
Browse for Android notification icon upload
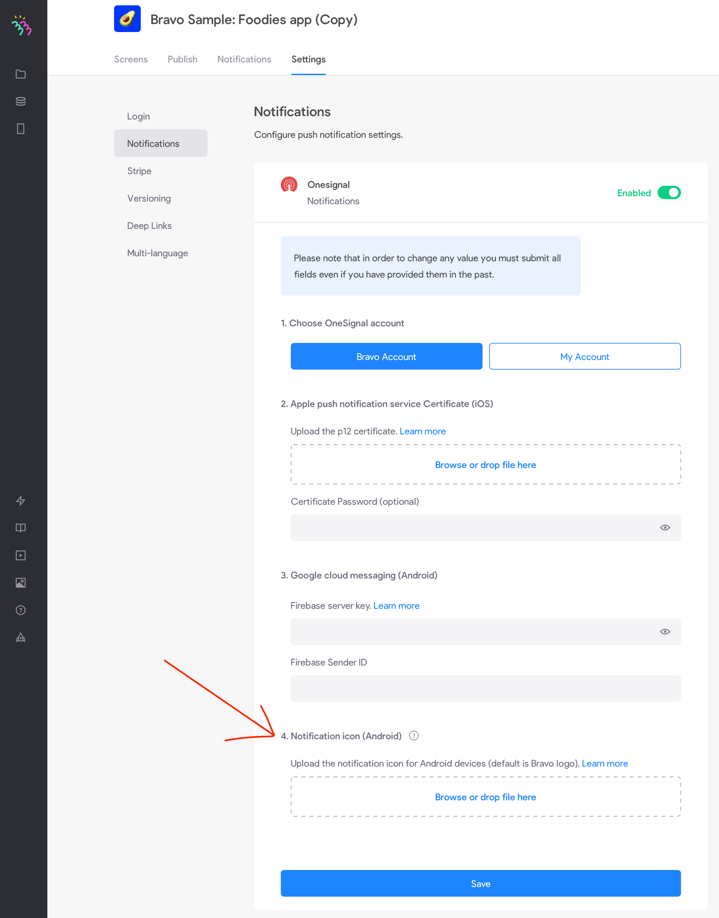(486, 797)
